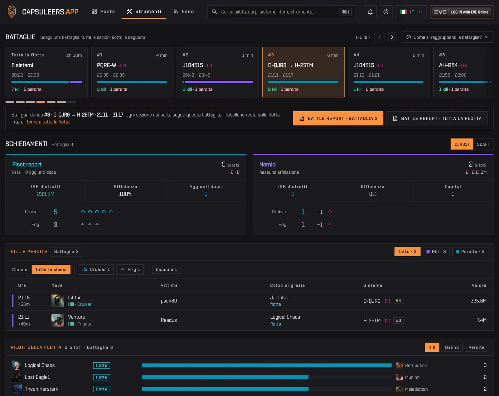Open Logical Chaos pilot portrait

[17, 365]
